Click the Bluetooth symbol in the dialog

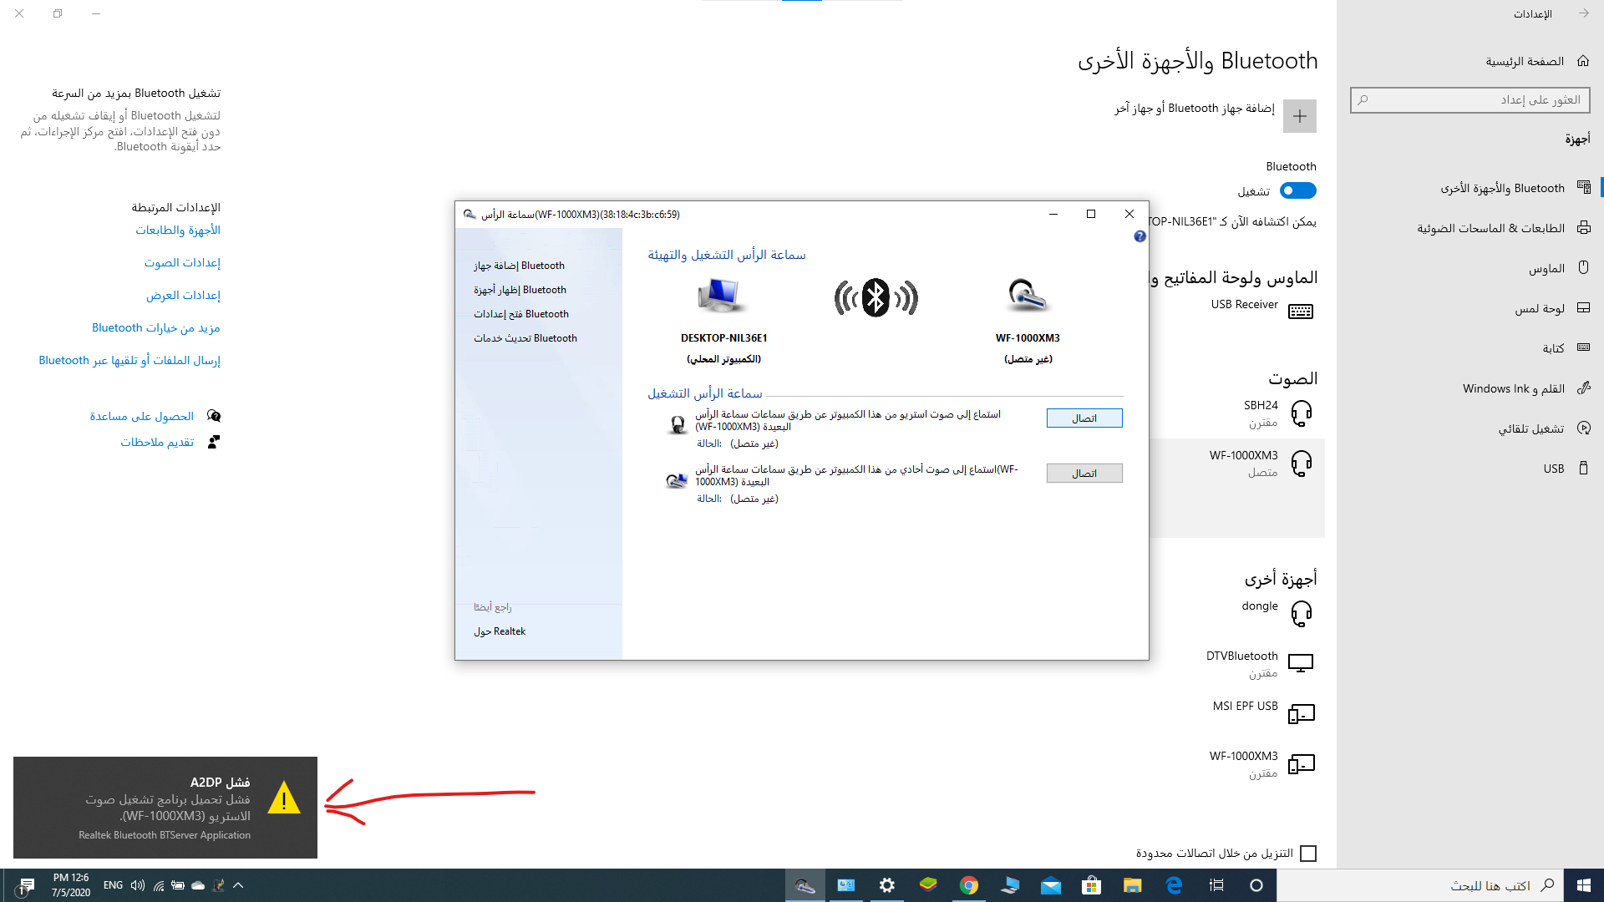click(x=876, y=297)
